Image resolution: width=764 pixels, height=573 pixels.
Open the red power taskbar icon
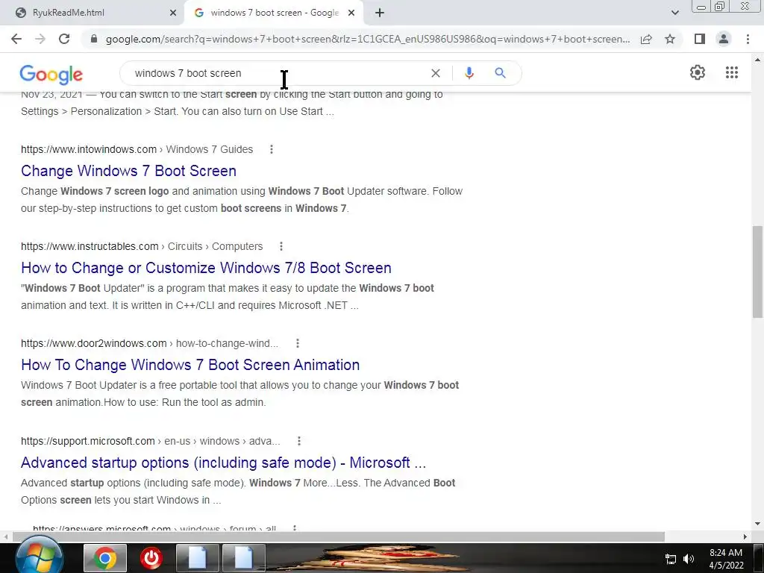(151, 558)
